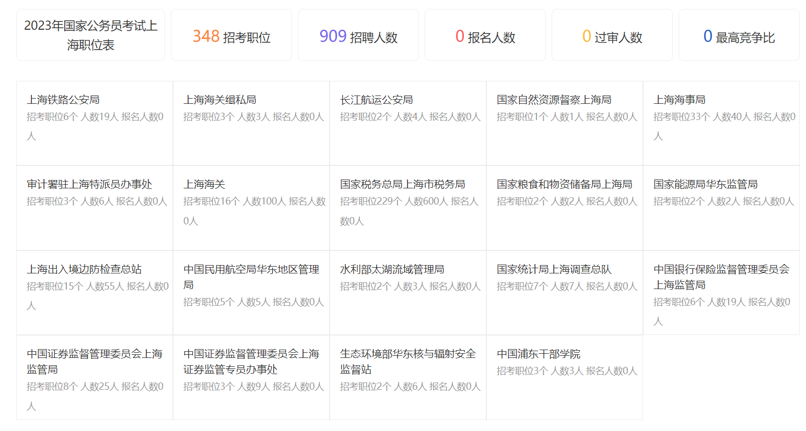
Task: Select 国家粮食和物资储备局上海局 card
Action: coord(565,208)
